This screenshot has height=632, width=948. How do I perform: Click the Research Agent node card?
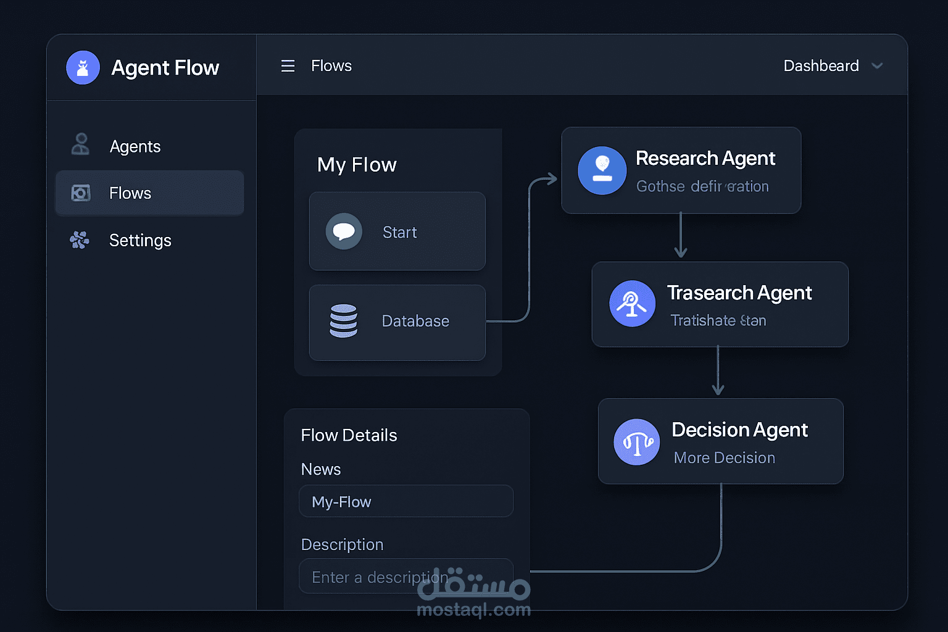pyautogui.click(x=681, y=170)
